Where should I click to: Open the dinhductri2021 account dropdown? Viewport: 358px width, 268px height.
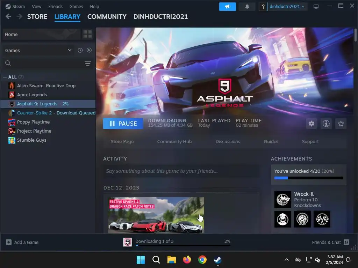pyautogui.click(x=287, y=7)
